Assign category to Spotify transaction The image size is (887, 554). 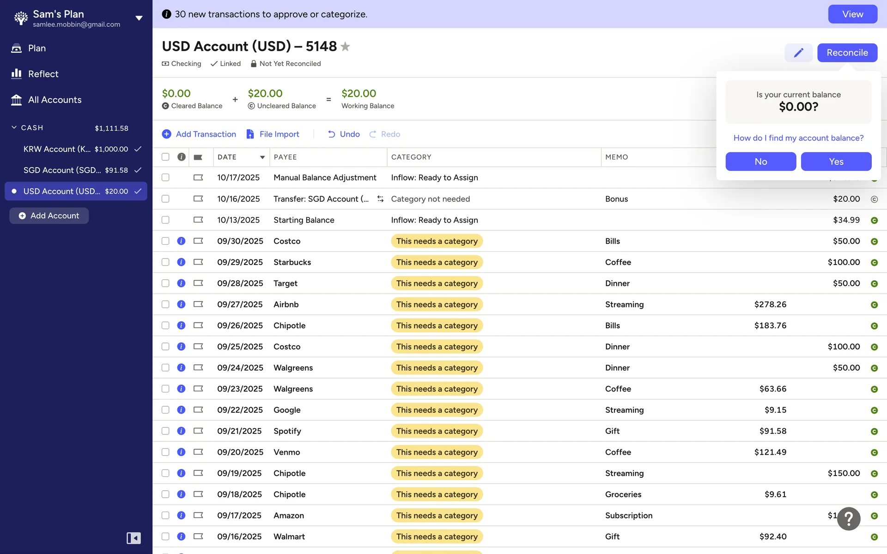437,431
